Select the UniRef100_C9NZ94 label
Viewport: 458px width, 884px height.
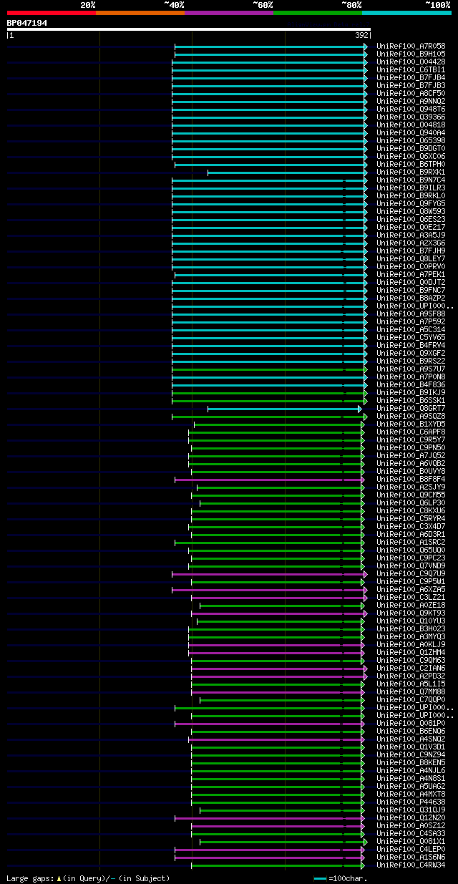point(411,754)
